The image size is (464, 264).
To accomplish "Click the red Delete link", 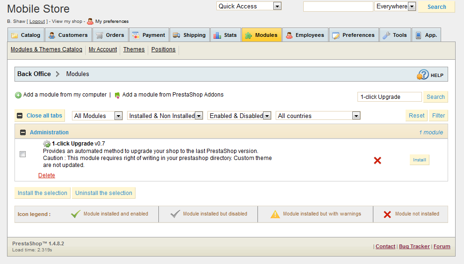I will (x=46, y=175).
